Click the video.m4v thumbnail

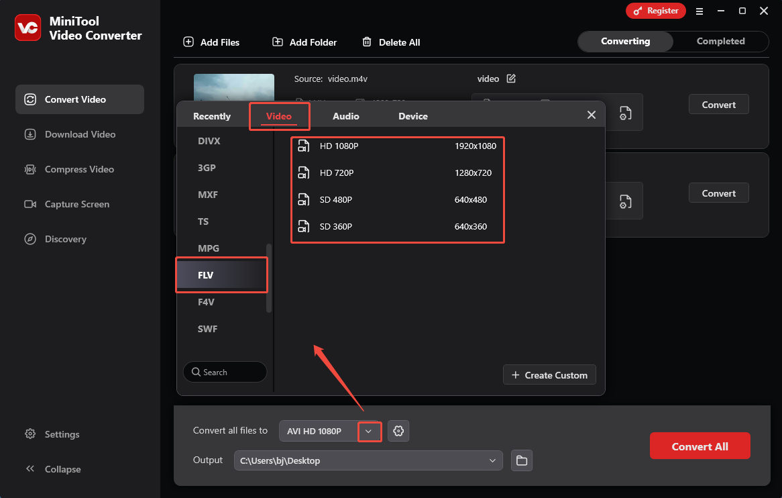point(234,88)
